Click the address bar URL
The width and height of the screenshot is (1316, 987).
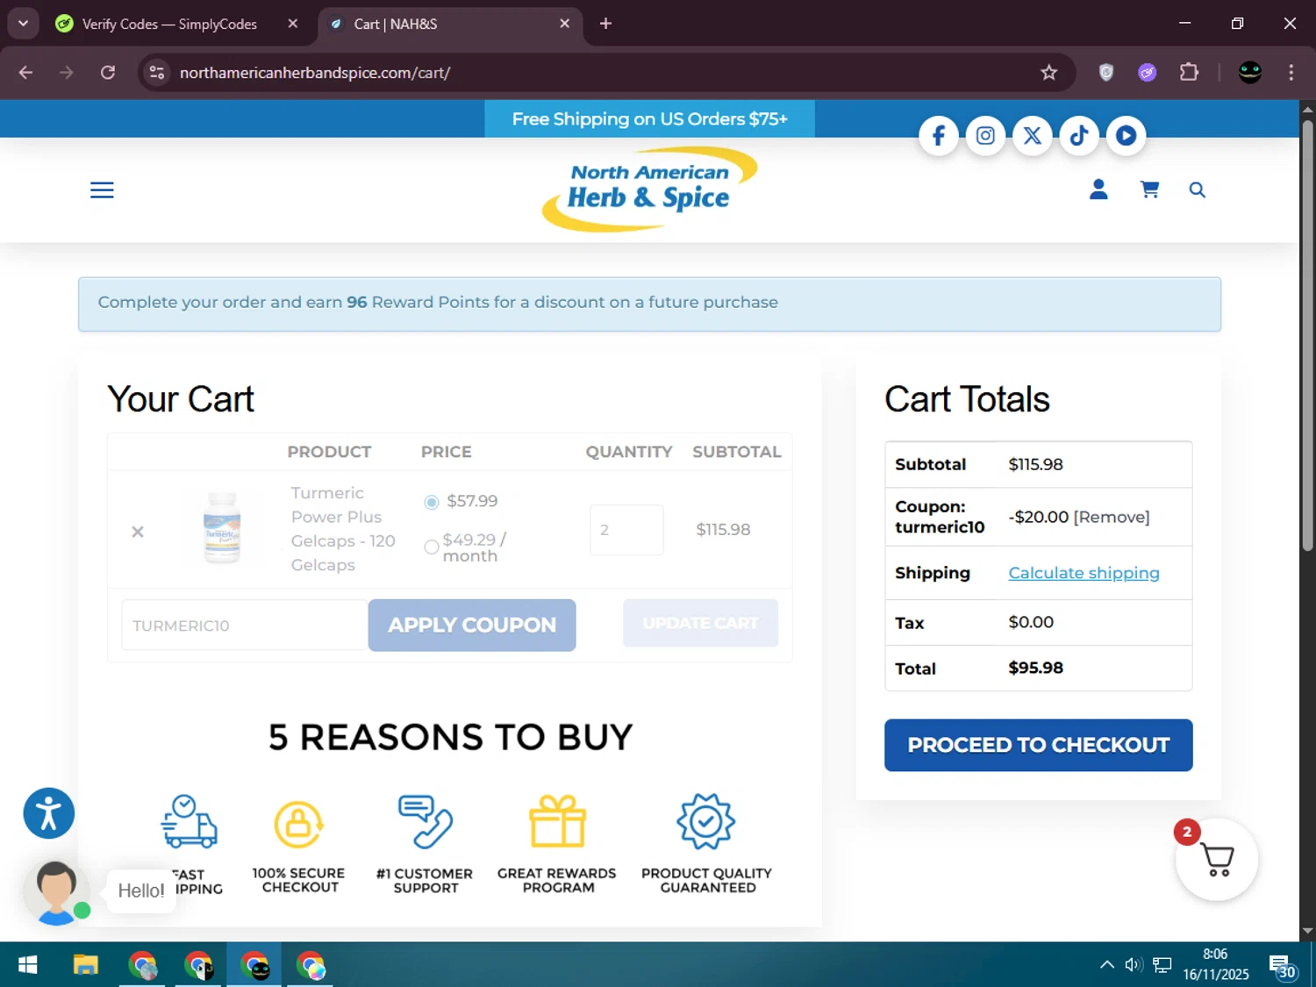[315, 73]
